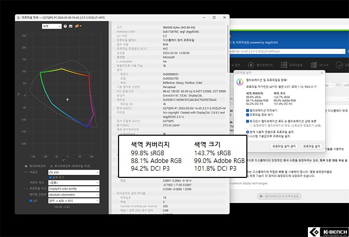Toggle the disabled 운영체제가 캘리브레이션 로딩 checkbox
Image resolution: width=349 pixels, height=237 pixels.
[x=251, y=125]
